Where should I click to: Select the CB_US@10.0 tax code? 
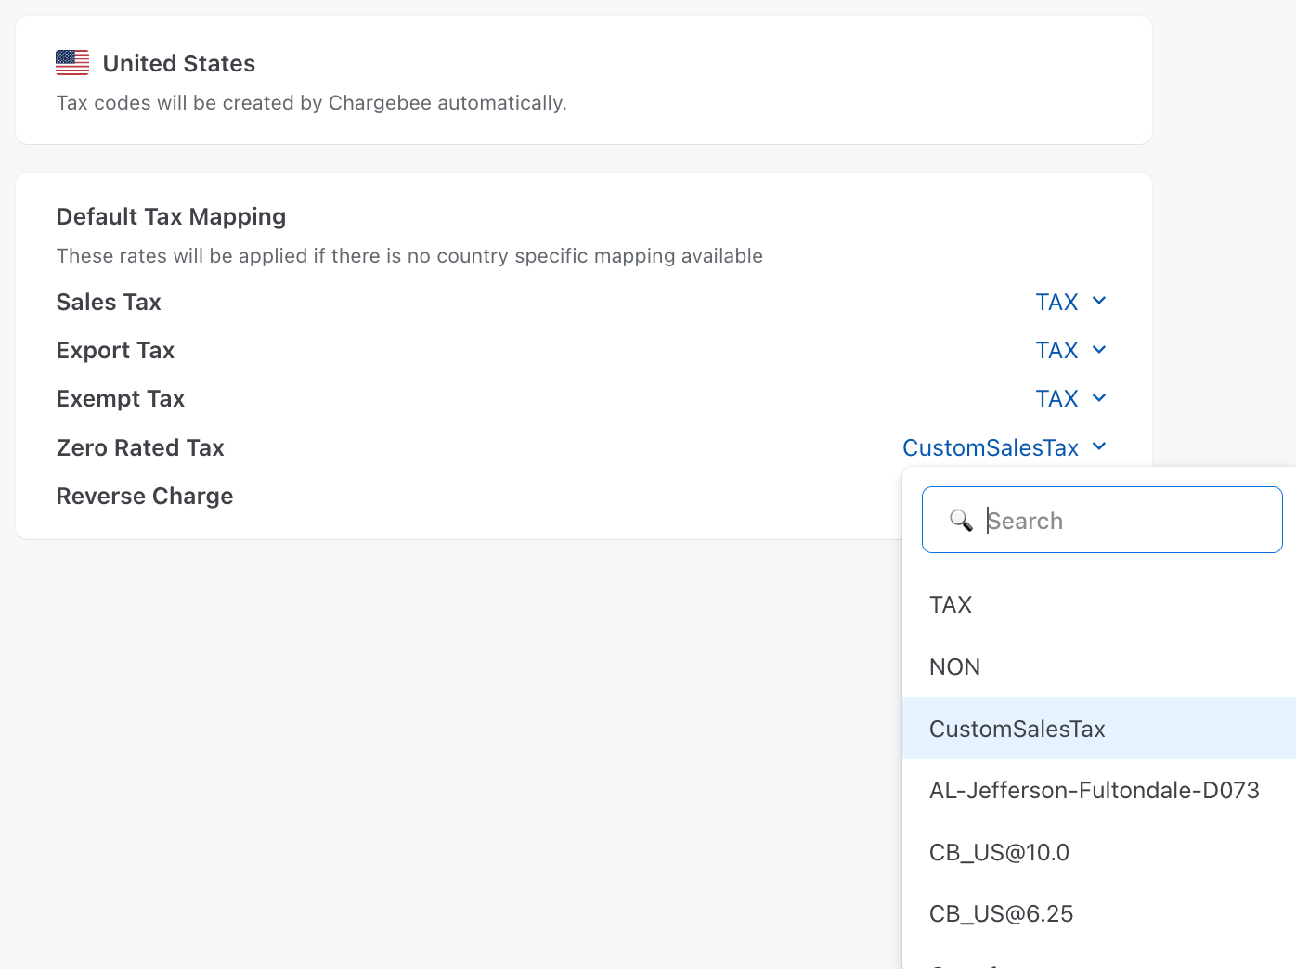999,852
